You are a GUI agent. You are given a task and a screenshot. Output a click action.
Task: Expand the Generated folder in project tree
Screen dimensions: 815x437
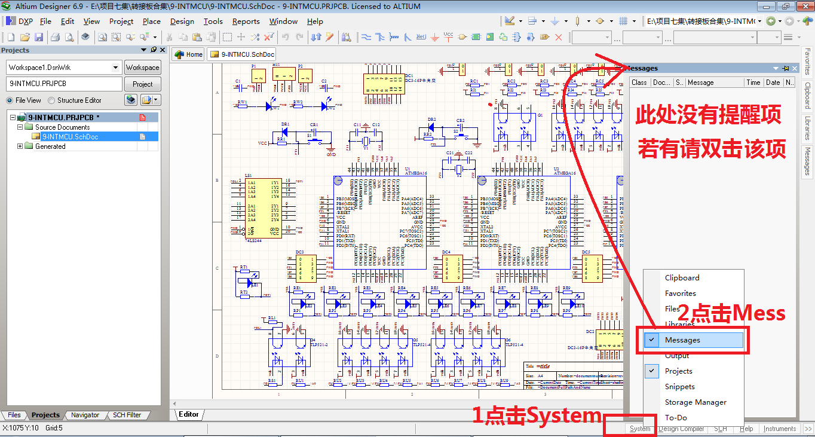coord(20,146)
